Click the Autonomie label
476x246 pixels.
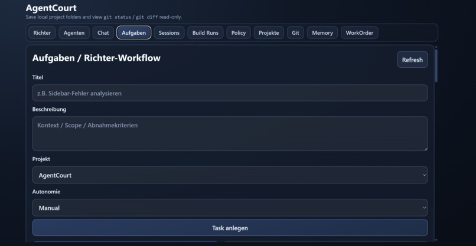[x=46, y=192]
